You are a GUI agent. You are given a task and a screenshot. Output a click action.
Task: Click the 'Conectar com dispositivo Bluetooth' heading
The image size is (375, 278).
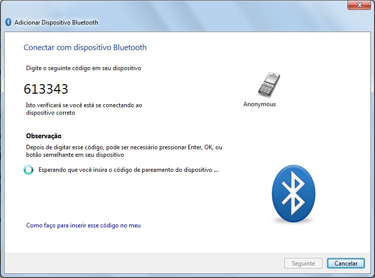85,48
